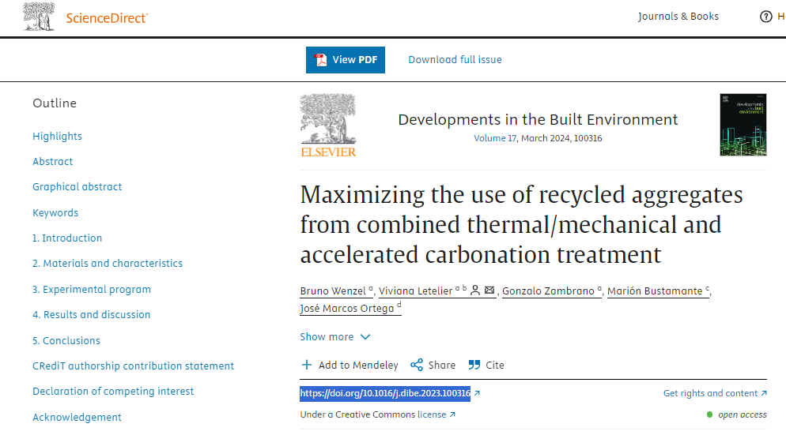Click Download full issue link
This screenshot has width=786, height=435.
pyautogui.click(x=455, y=60)
